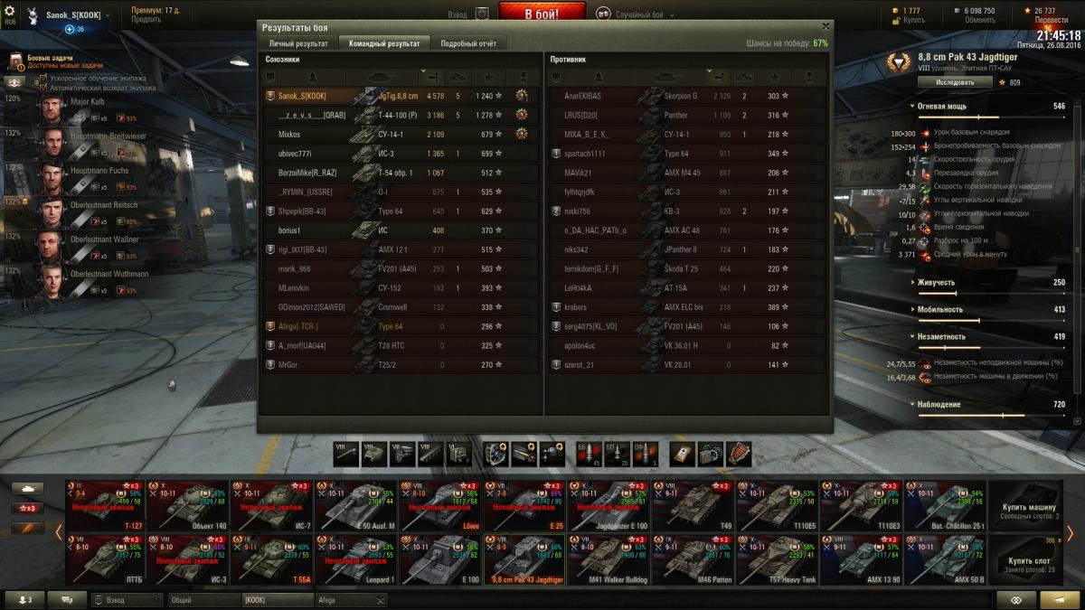
Task: Select enemy row azerot_21
Action: [x=686, y=365]
